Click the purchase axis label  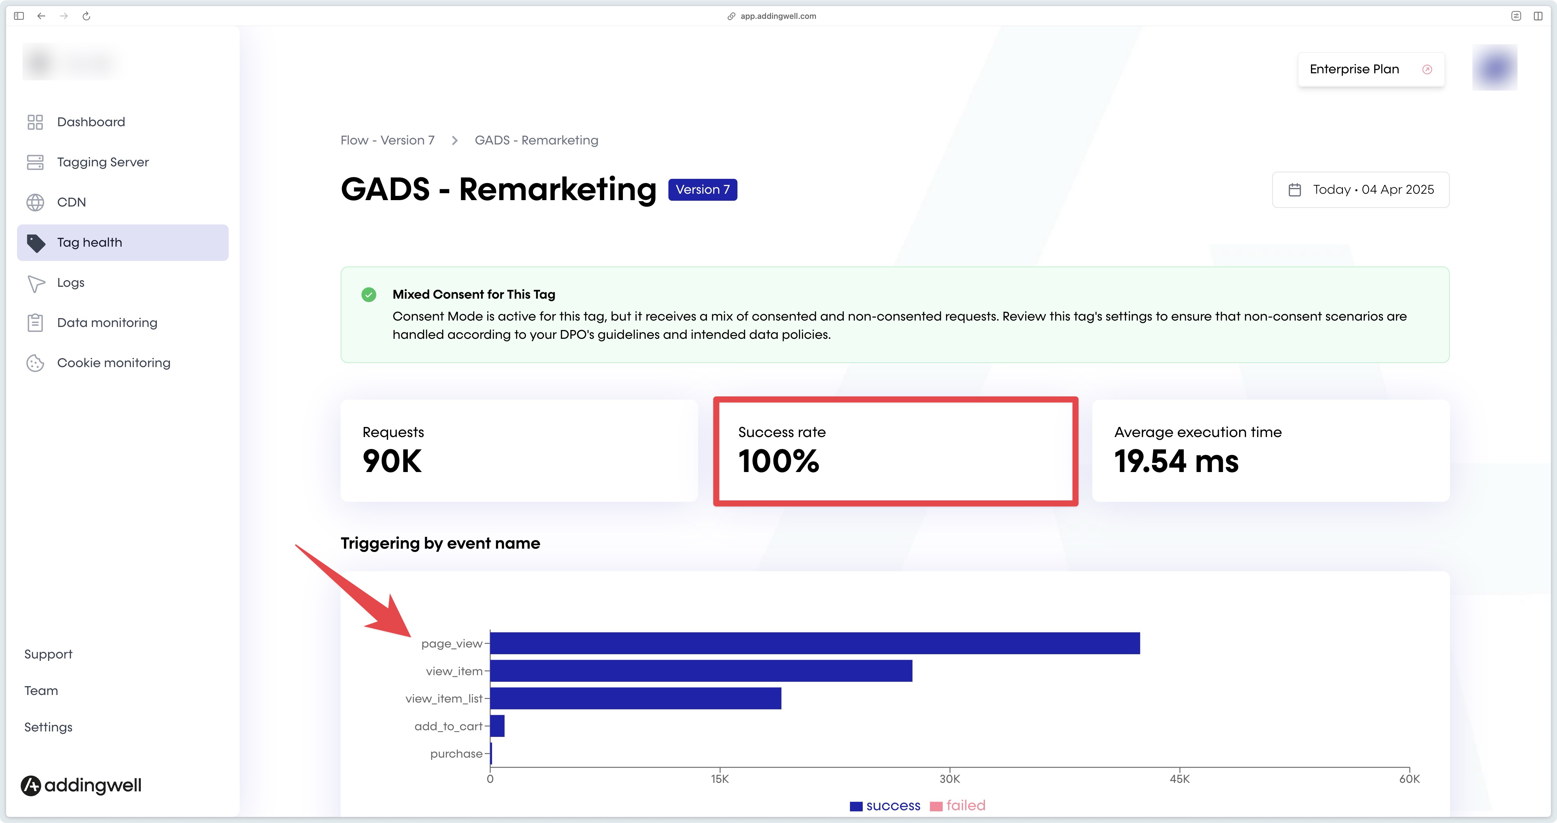pos(456,754)
